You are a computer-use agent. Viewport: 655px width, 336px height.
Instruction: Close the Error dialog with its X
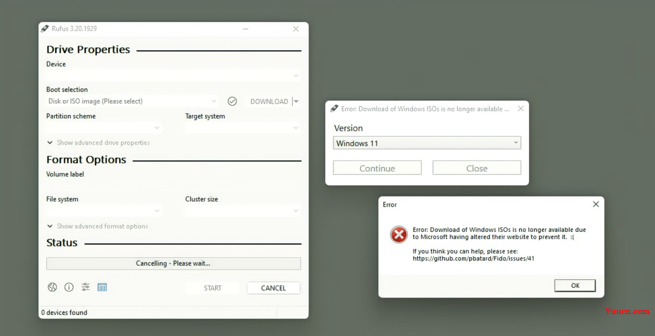pos(596,204)
